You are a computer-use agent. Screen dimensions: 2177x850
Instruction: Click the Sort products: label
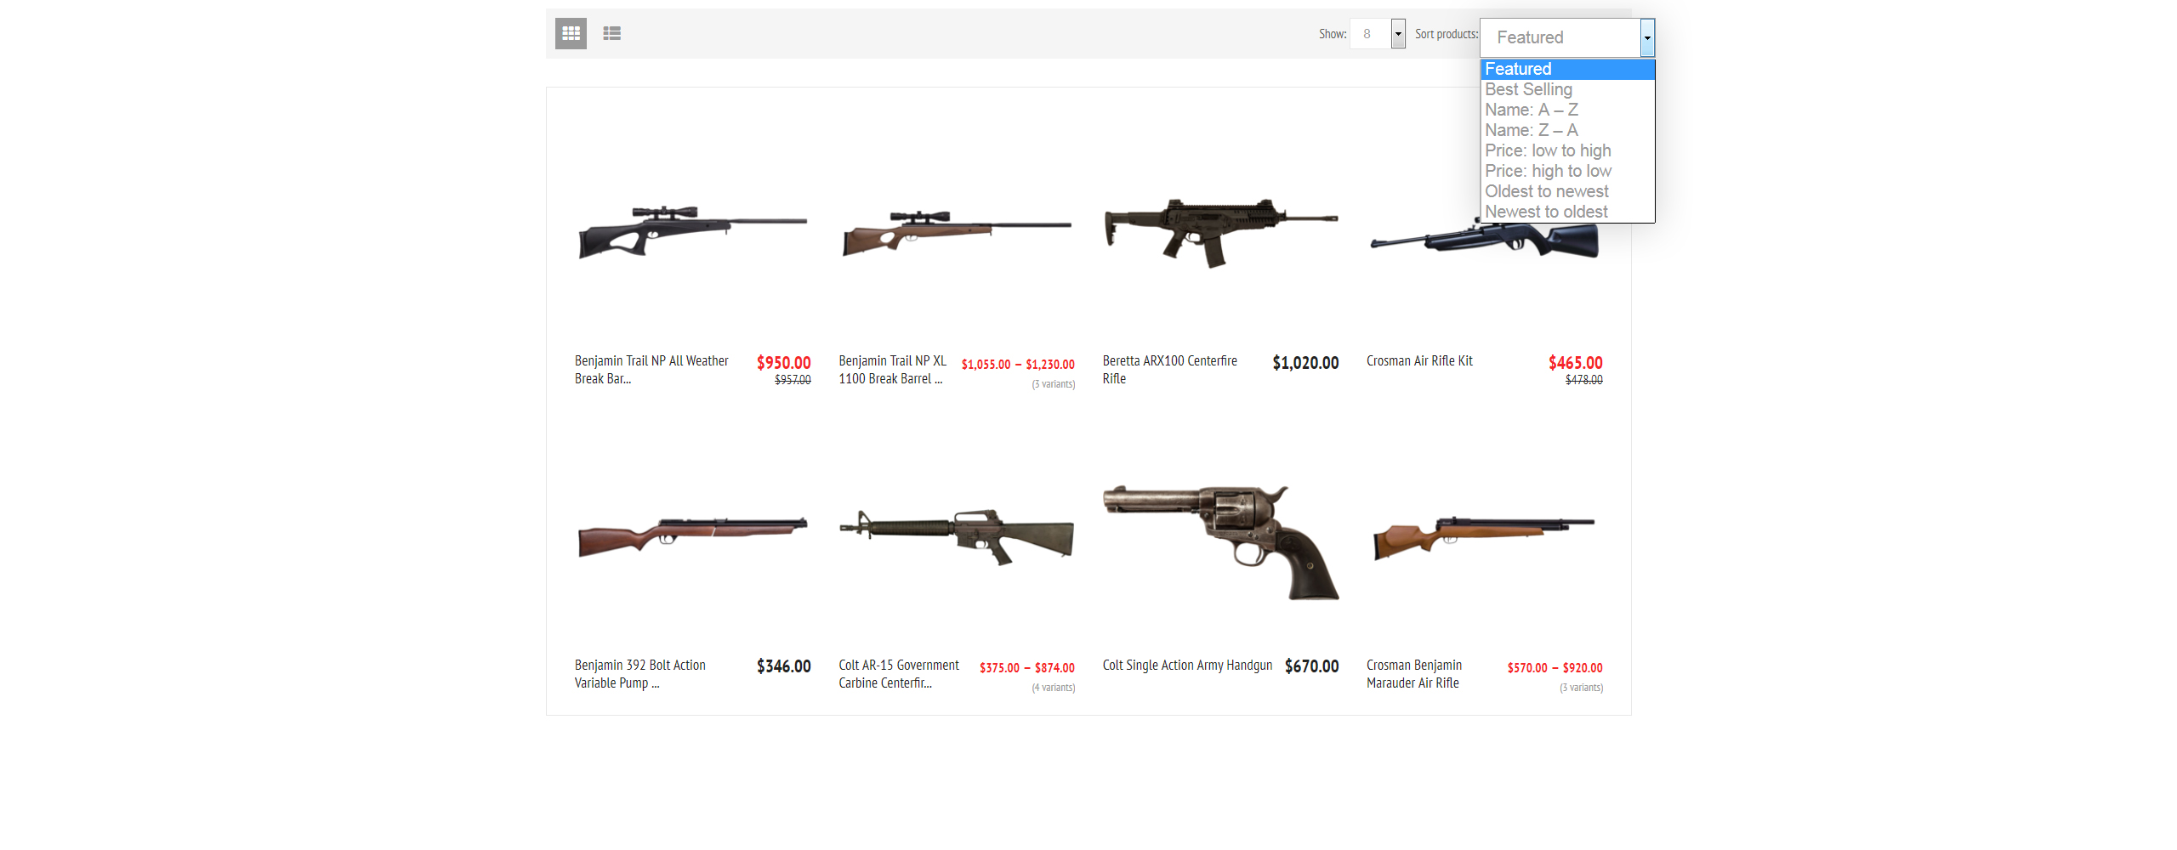1447,34
